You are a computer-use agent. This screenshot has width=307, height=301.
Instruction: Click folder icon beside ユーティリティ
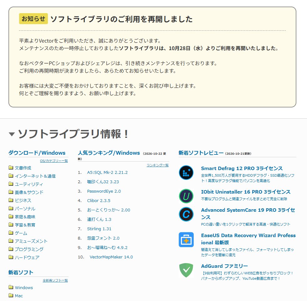[11, 184]
